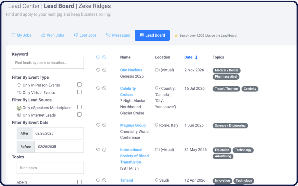Click the "Genesis 2025" event name text
This screenshot has width=298, height=186.
[x=132, y=76]
